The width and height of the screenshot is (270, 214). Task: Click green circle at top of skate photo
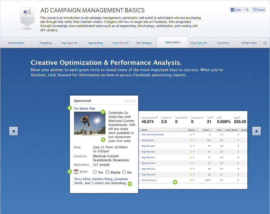(x=103, y=112)
